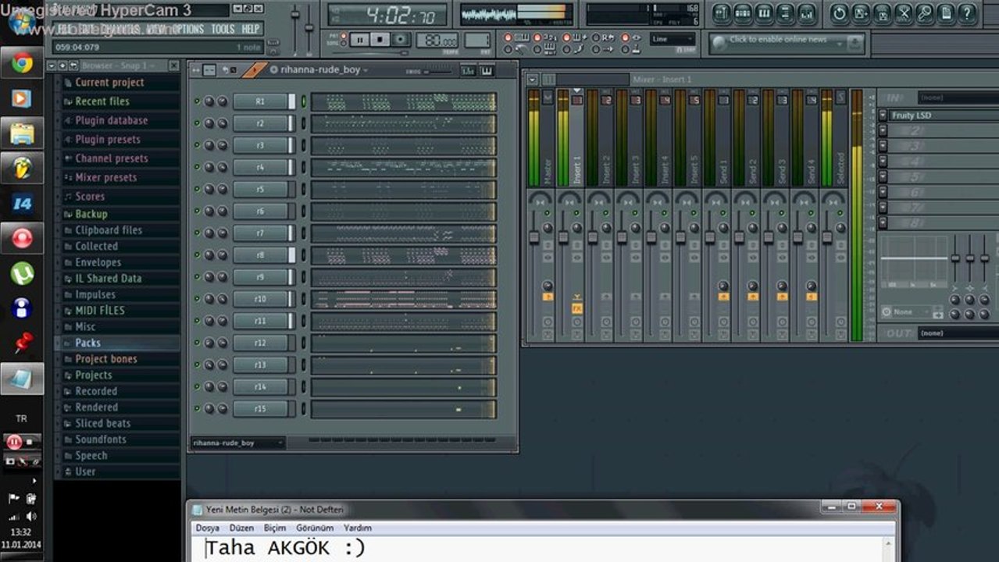Click the Insert 1 volume fader

[563, 237]
